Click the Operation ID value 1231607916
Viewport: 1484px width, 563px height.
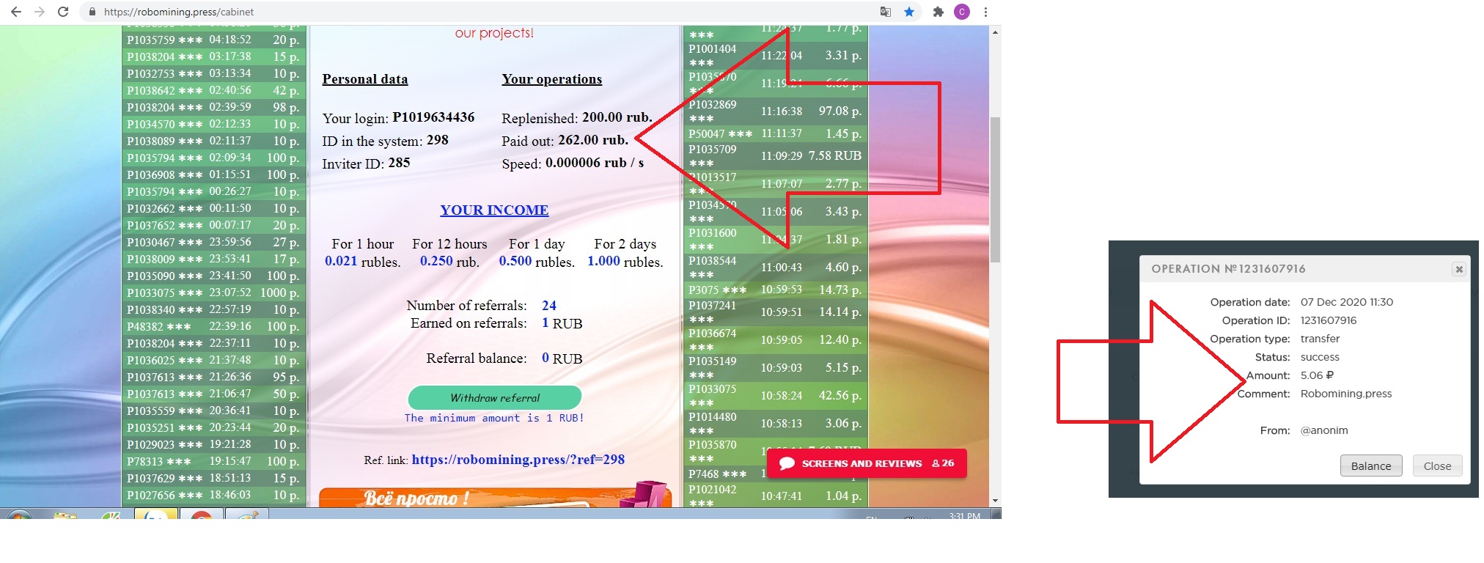click(x=1329, y=320)
